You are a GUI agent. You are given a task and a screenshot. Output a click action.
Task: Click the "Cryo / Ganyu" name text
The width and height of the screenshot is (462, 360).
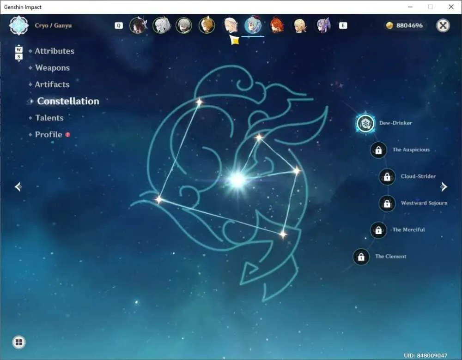pos(53,25)
